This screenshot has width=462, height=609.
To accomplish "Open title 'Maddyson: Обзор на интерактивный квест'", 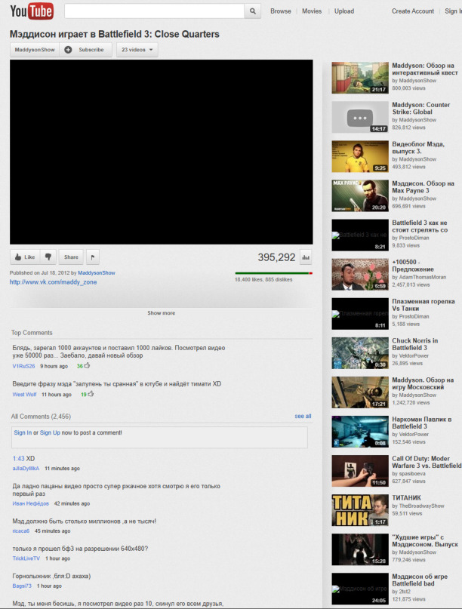I will pyautogui.click(x=425, y=69).
